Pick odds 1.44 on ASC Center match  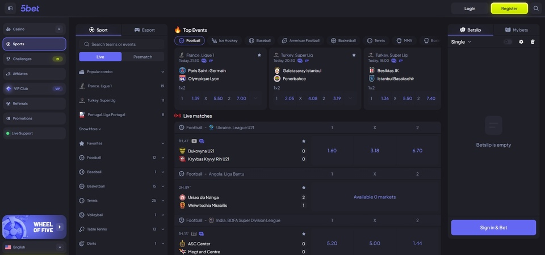[x=417, y=243]
